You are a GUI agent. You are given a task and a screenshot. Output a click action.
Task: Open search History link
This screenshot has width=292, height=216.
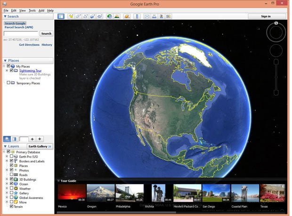pyautogui.click(x=47, y=45)
